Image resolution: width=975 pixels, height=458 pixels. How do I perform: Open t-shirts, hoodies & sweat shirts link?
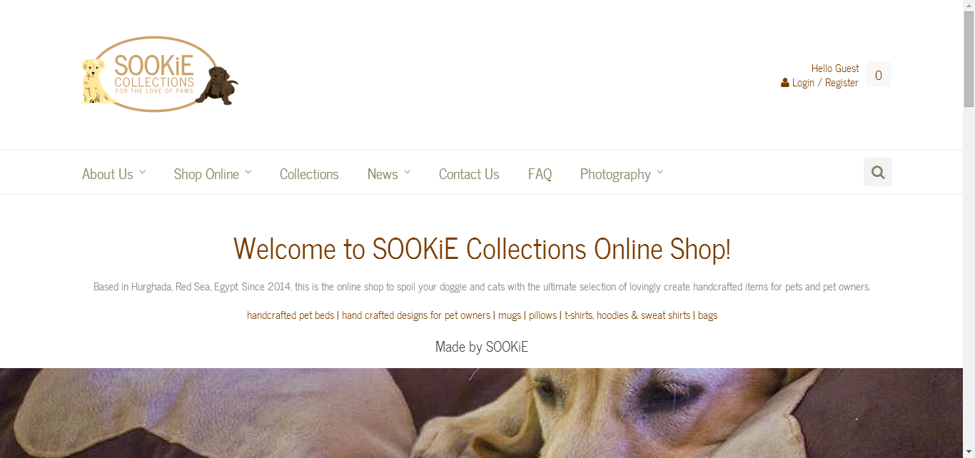tap(627, 315)
